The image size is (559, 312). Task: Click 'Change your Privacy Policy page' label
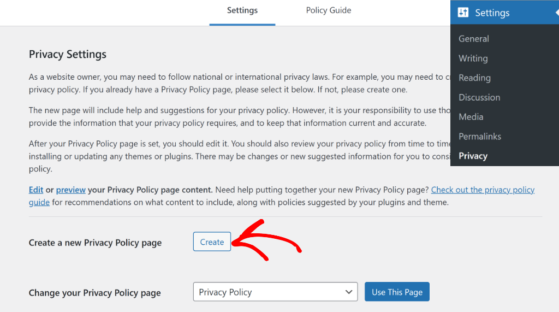[x=95, y=293]
